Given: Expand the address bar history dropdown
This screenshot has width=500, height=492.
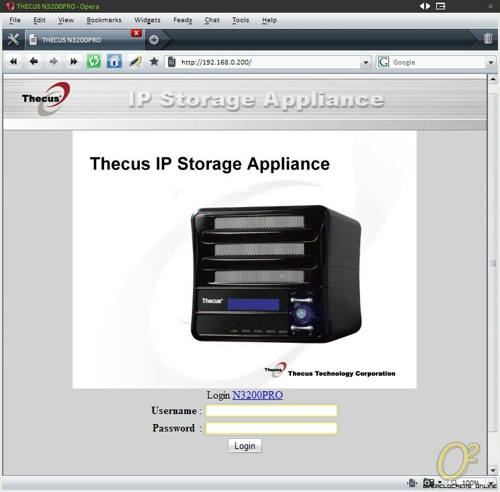Looking at the screenshot, I should pyautogui.click(x=366, y=63).
